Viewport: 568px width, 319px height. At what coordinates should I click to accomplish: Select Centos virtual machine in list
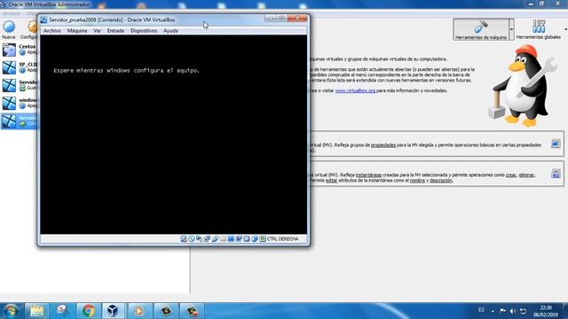click(x=19, y=50)
